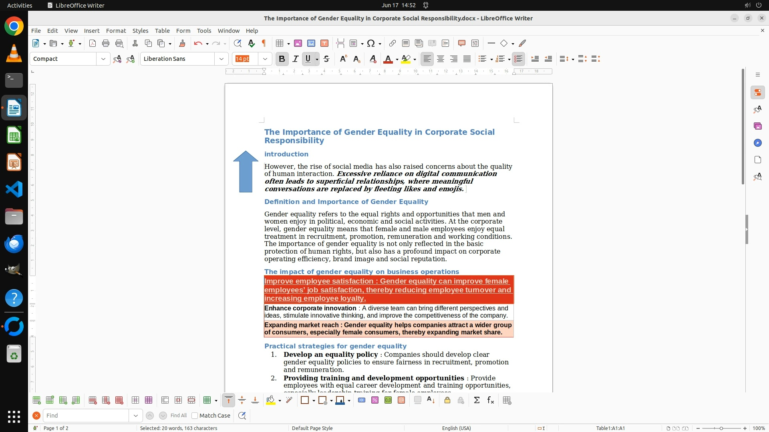Viewport: 769px width, 432px height.
Task: Click the Sum formula icon in table toolbar
Action: [x=477, y=400]
